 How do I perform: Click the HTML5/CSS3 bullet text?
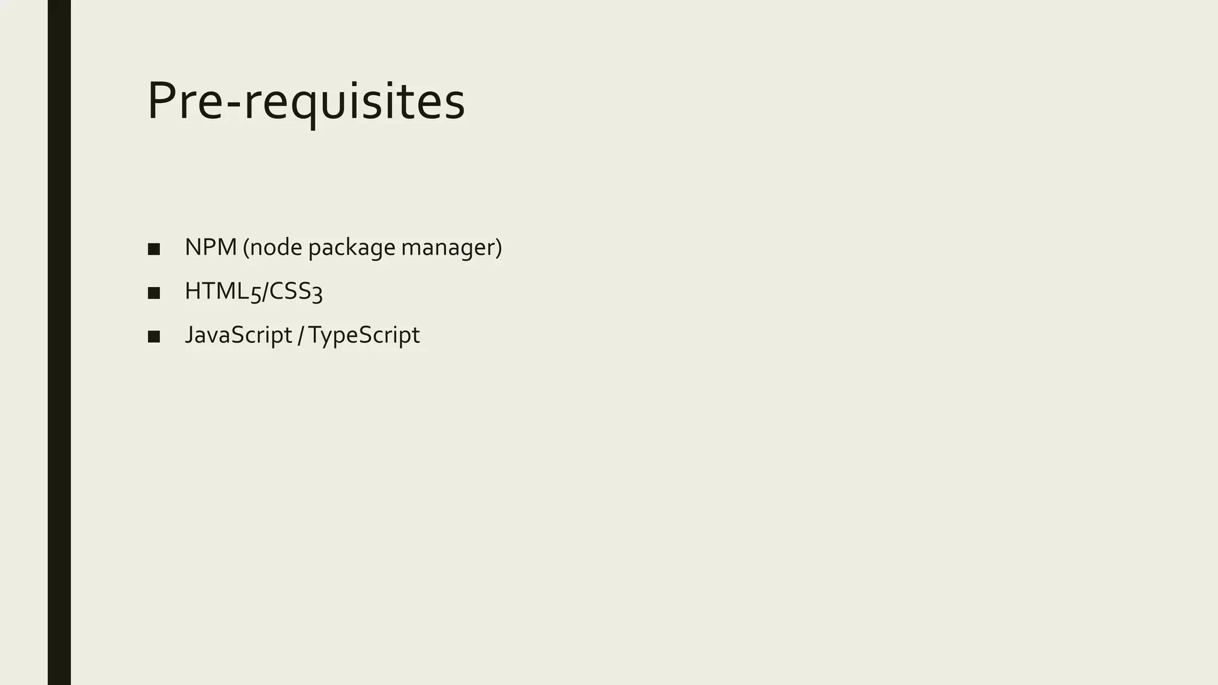253,291
